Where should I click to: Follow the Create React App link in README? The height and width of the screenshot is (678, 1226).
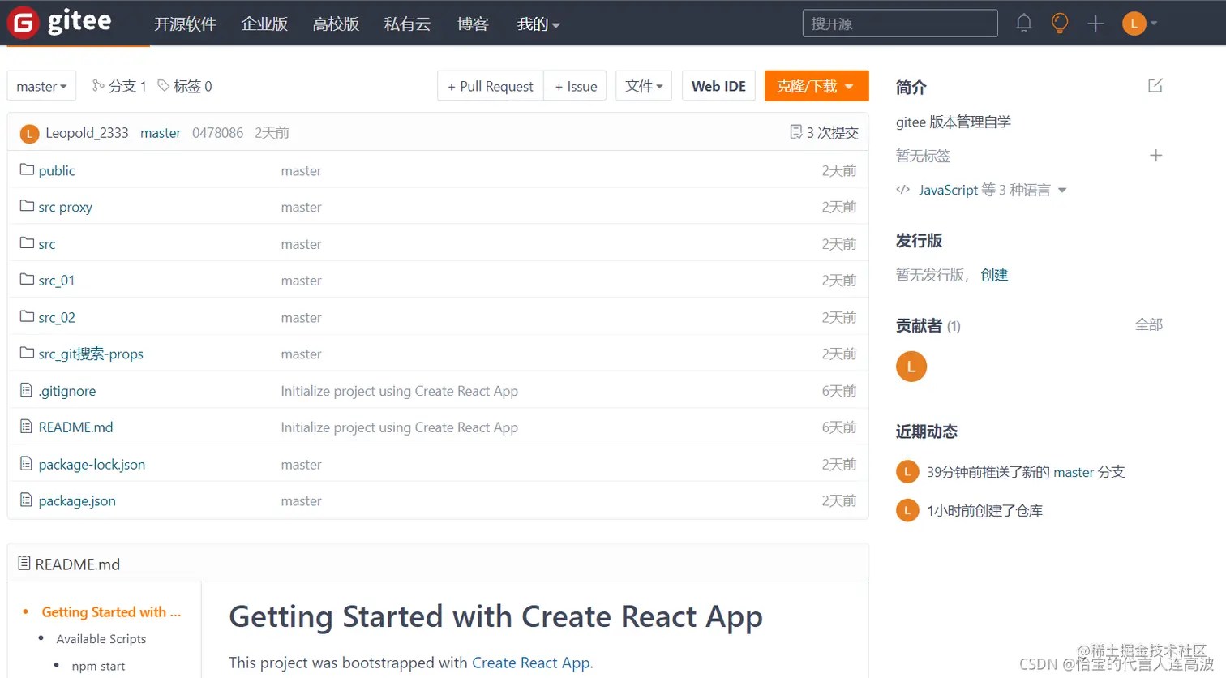[x=532, y=663]
